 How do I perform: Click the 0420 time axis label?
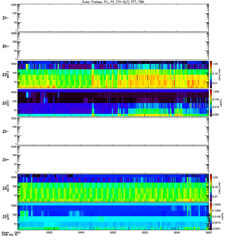click(x=49, y=233)
